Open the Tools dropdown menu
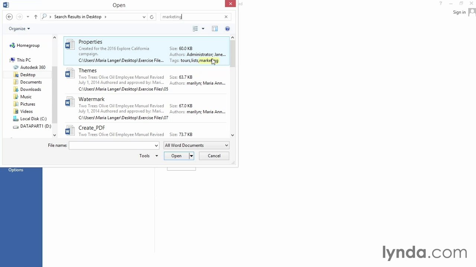The width and height of the screenshot is (476, 267). [x=148, y=156]
